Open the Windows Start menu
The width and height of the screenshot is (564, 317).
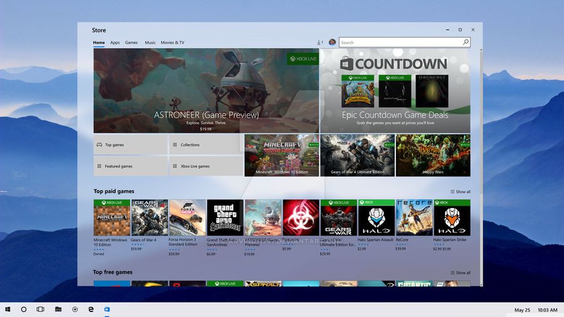click(8, 309)
